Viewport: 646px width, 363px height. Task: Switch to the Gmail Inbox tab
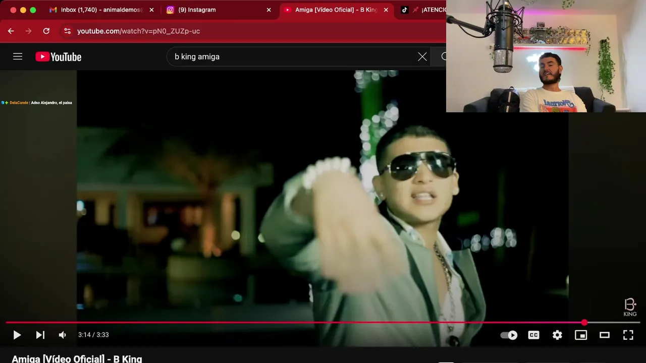(101, 10)
